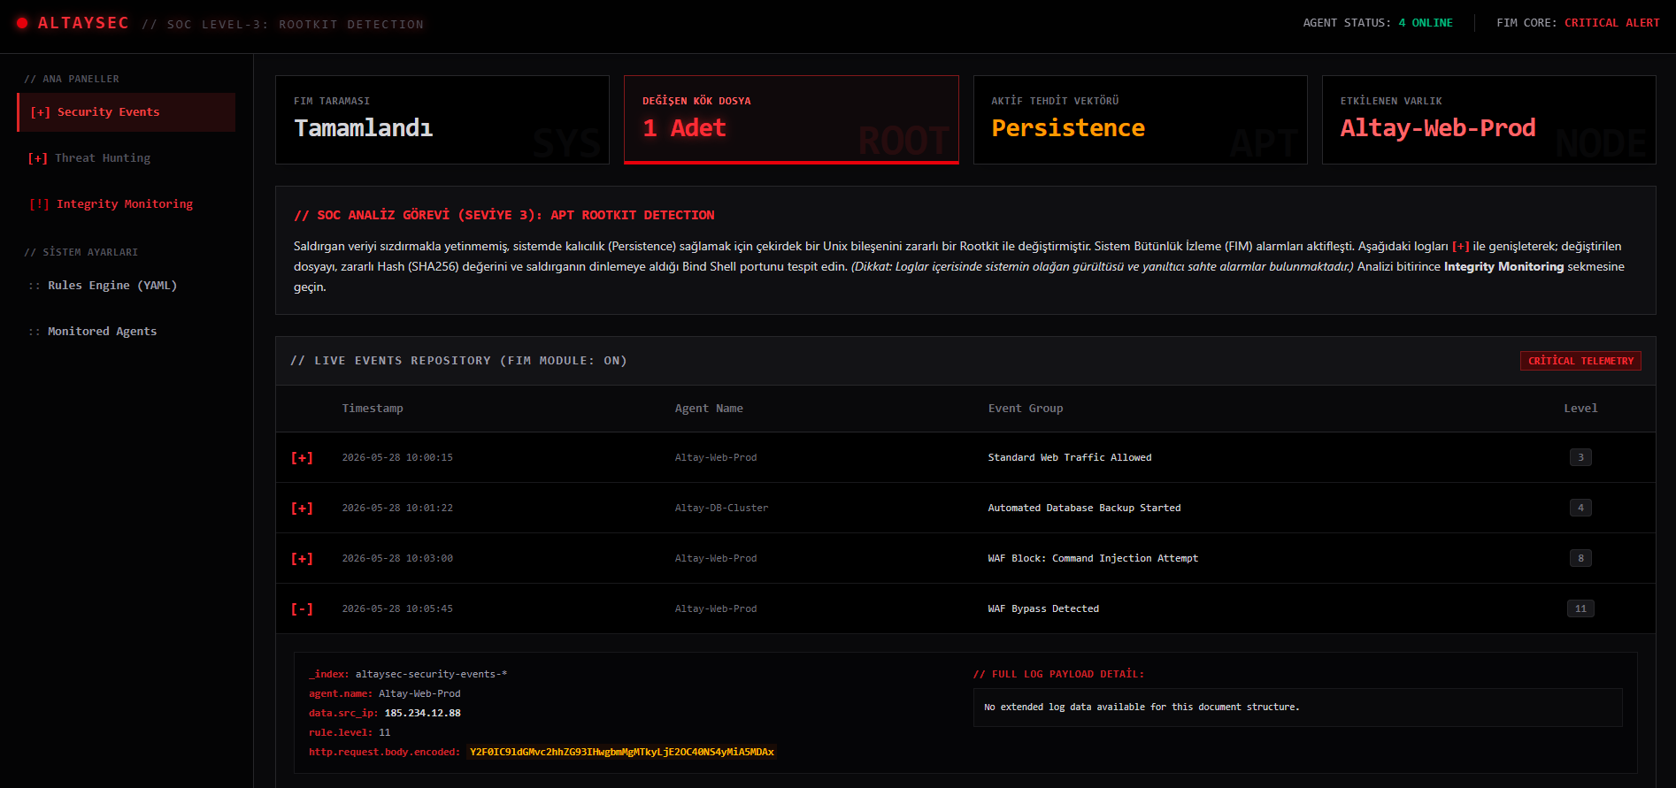
Task: Click the altaysec-security-events-* index value
Action: click(x=431, y=674)
